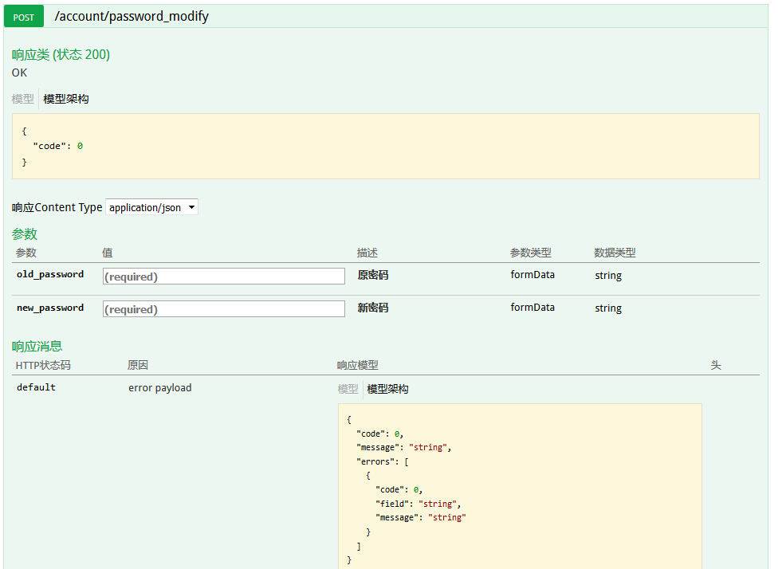Select 模型架构 tab under 响应类
This screenshot has width=782, height=569.
66,99
